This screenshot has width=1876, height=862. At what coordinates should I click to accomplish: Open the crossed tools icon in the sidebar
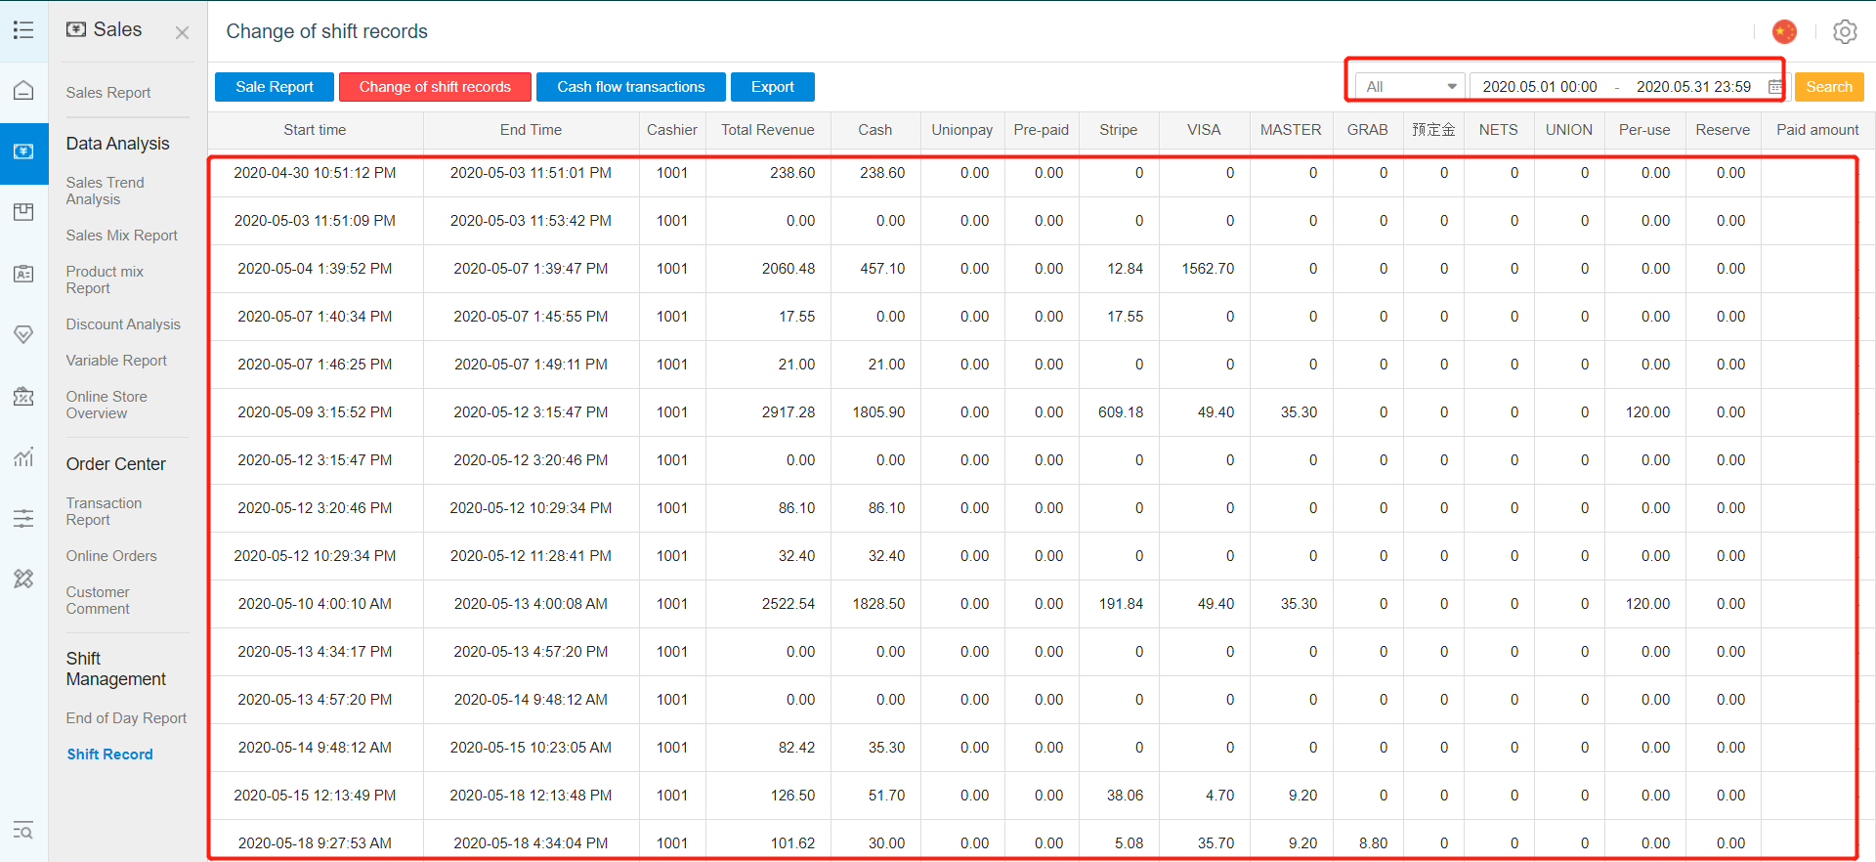(23, 579)
